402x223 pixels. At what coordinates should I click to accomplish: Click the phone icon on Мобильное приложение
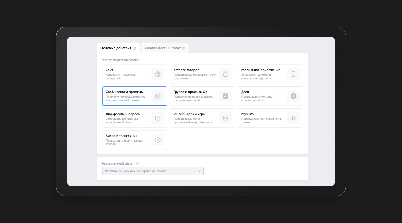293,74
